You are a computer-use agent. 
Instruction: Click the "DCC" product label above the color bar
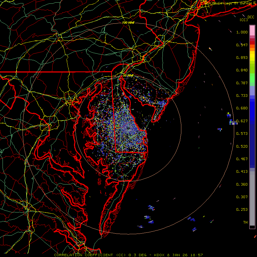pyautogui.click(x=251, y=17)
